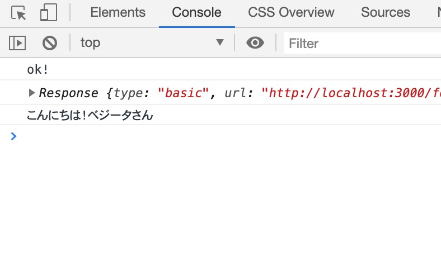Go to the Sources tab
Screen dimensions: 441x277
tap(385, 12)
